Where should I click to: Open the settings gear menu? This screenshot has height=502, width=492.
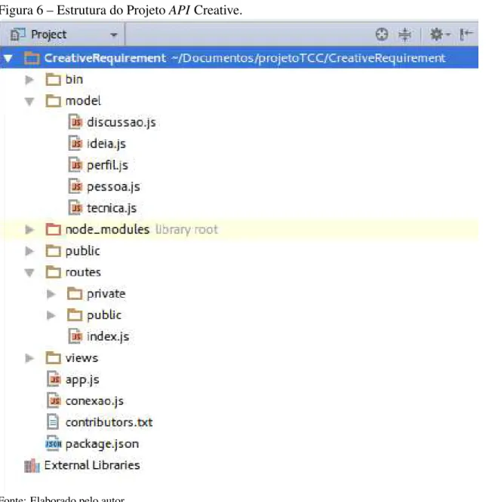[x=439, y=34]
